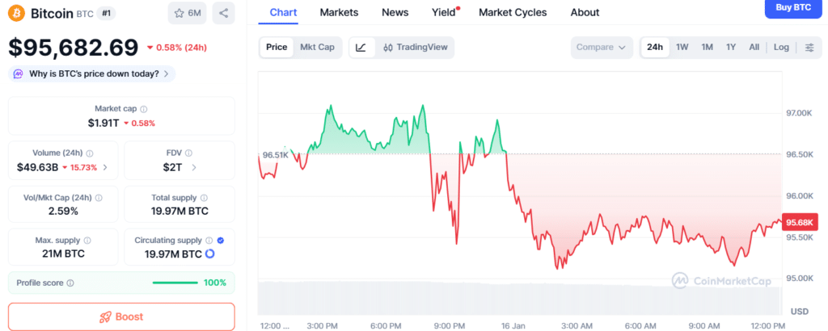Switch to line chart icon view

pos(361,48)
